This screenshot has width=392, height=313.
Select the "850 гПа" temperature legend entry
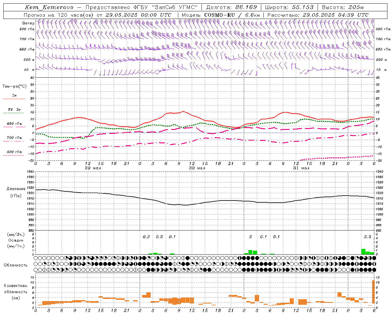click(x=14, y=124)
